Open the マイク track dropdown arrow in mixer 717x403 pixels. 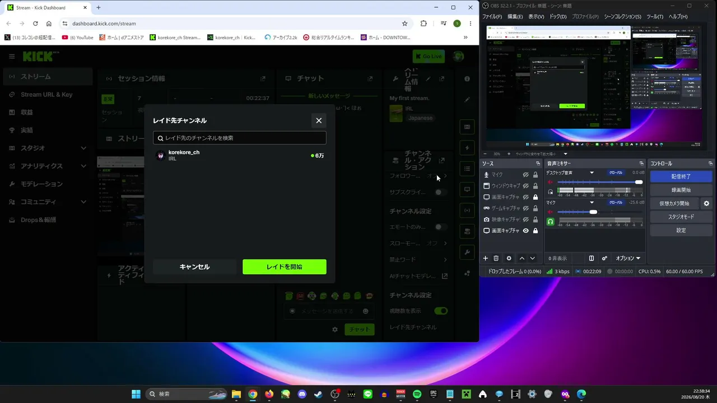[x=592, y=203]
